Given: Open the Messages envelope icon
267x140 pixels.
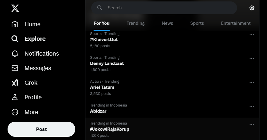Looking at the screenshot, I should (x=15, y=68).
